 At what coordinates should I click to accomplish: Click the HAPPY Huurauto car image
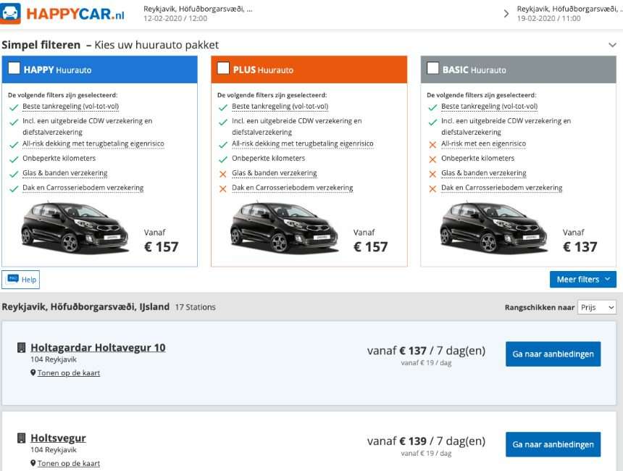coord(75,228)
